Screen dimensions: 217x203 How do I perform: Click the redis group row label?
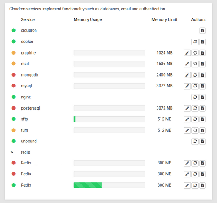click(25, 152)
